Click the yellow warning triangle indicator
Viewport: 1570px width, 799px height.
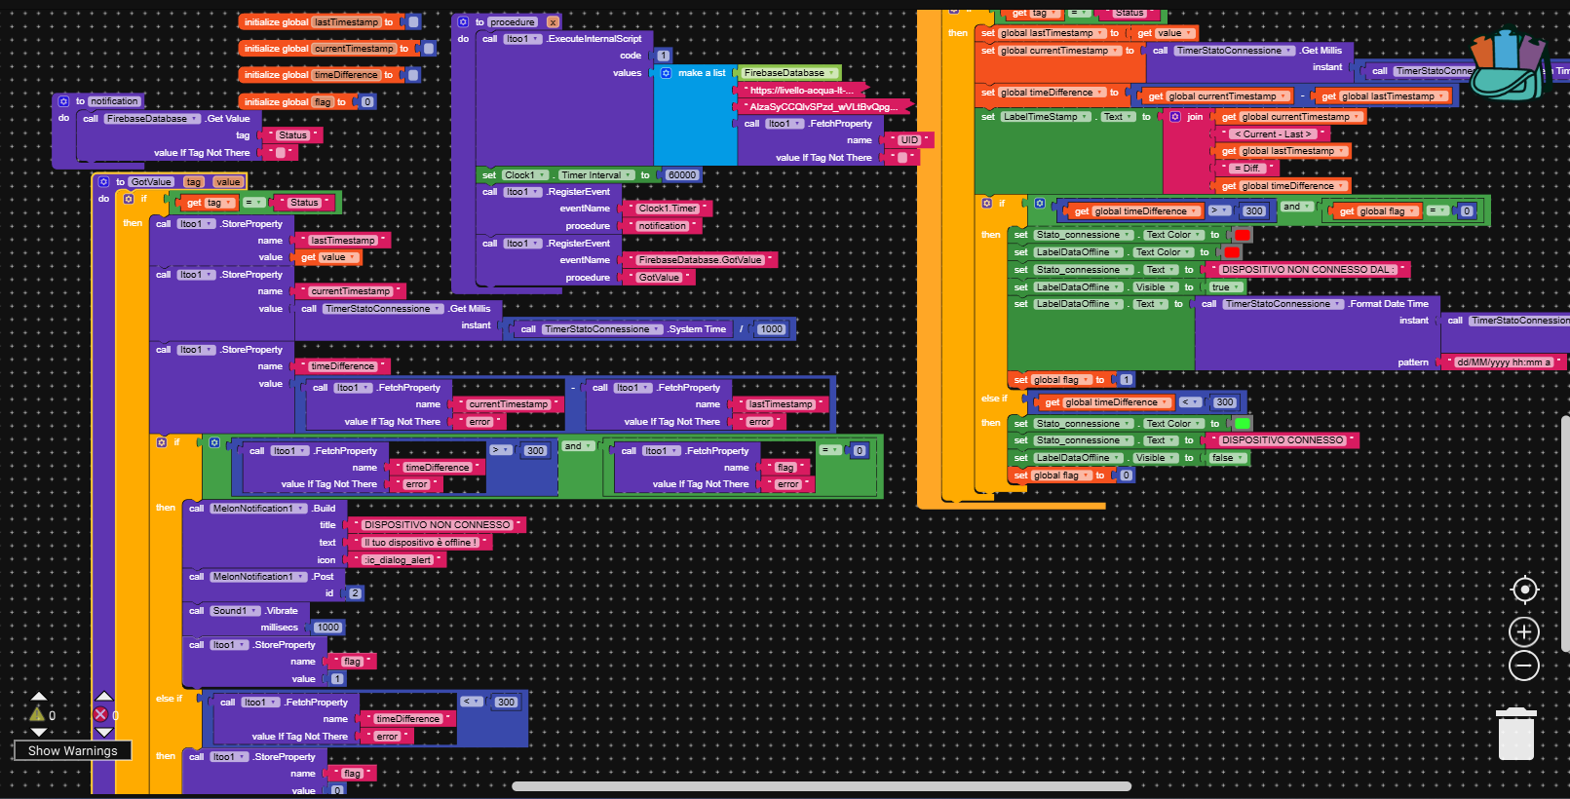[37, 714]
